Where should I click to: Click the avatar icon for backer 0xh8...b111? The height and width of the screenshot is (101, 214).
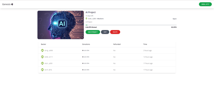point(42,57)
